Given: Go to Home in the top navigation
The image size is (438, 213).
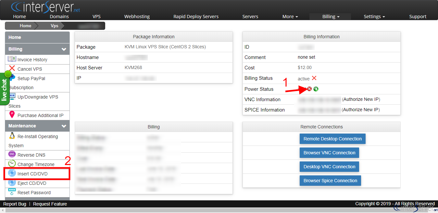Looking at the screenshot, I should [19, 17].
